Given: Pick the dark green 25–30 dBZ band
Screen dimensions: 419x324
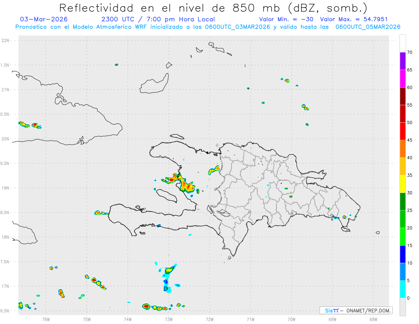Looking at the screenshot, I should point(403,202).
